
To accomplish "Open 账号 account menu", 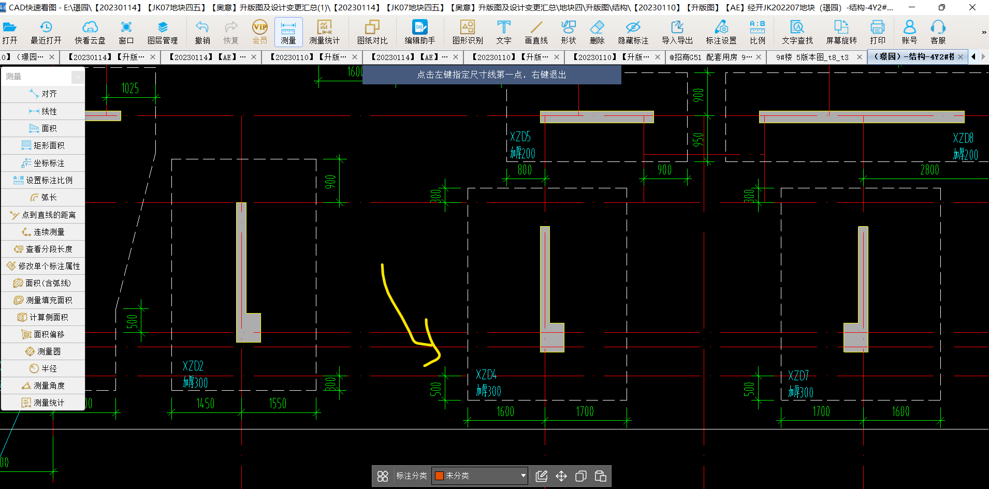I will pos(909,32).
